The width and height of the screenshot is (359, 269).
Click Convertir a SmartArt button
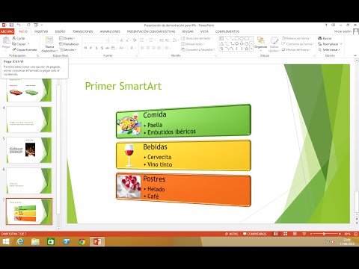pos(198,49)
